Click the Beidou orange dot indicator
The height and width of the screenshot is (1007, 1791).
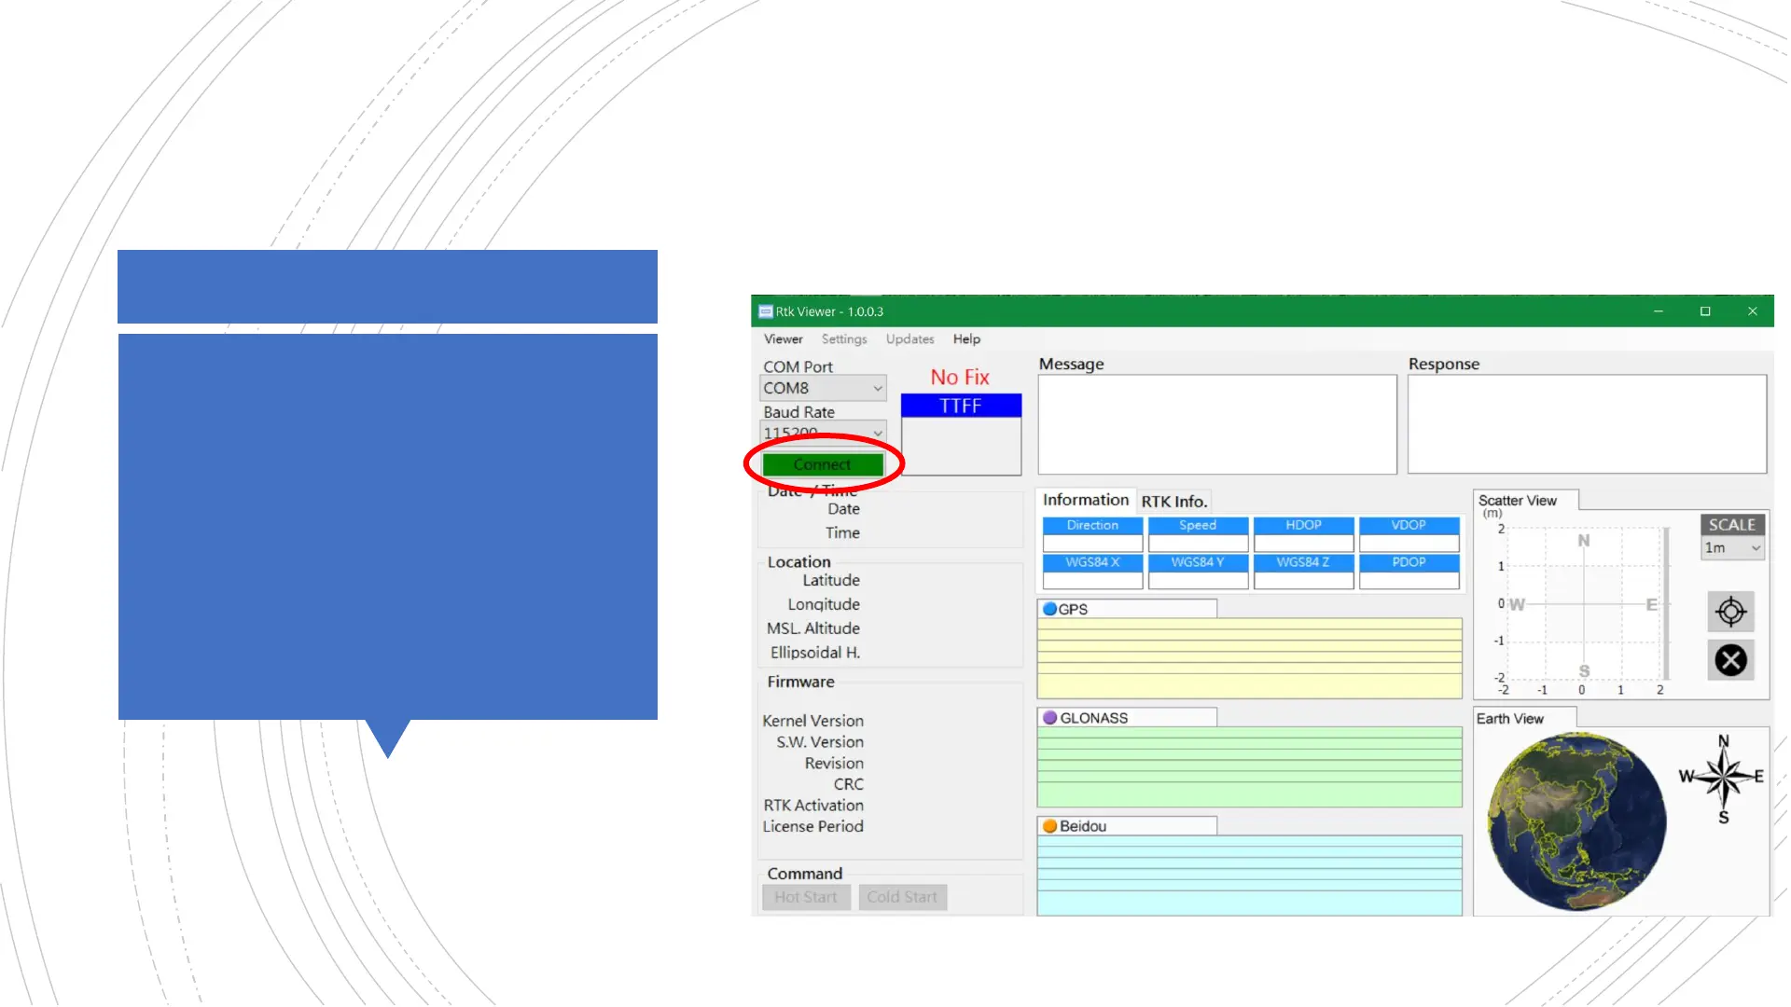tap(1049, 826)
